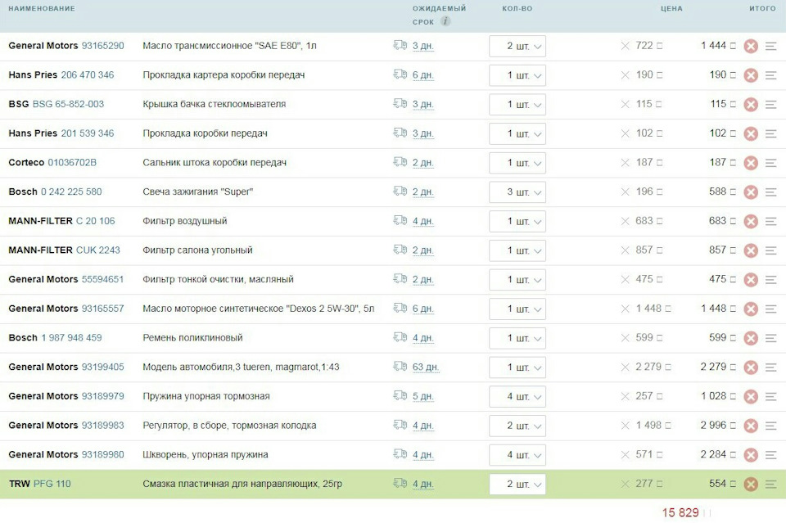
Task: Click description Ремень поликлиновый
Action: (192, 338)
